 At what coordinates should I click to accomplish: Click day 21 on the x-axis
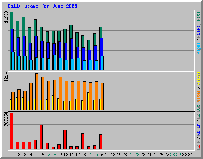[131, 155]
